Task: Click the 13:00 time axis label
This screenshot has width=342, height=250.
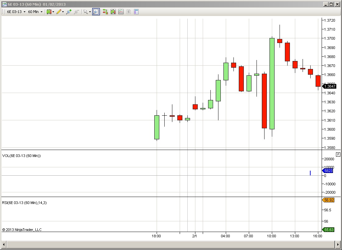Action: (295, 236)
